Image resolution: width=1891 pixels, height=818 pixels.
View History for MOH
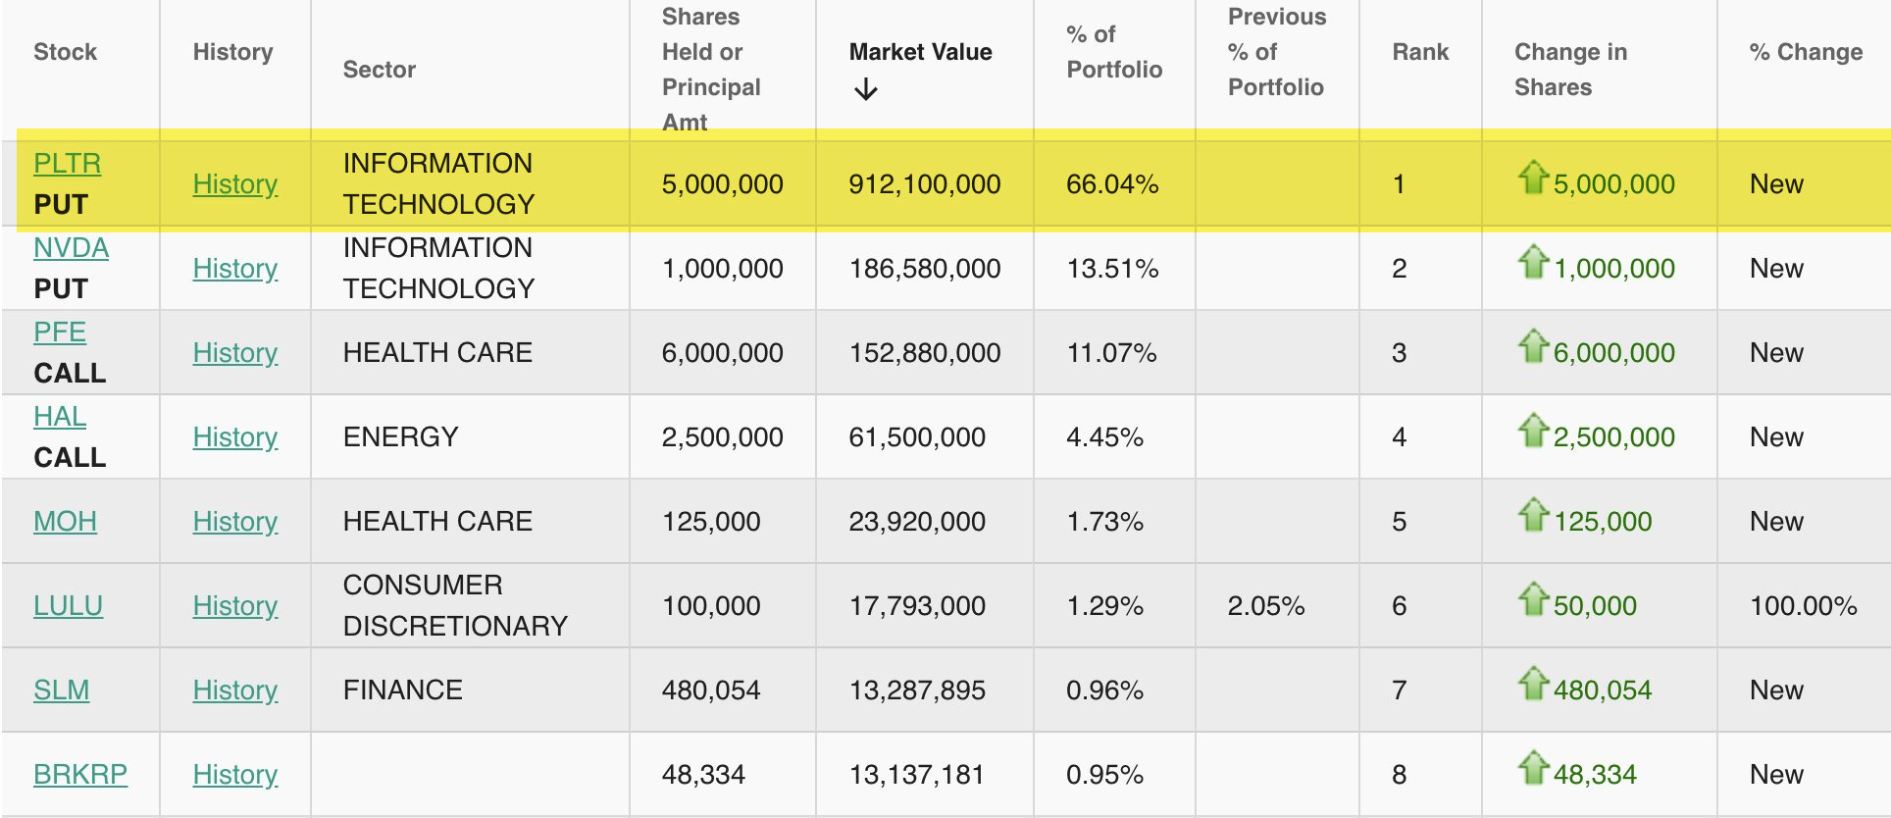[x=235, y=521]
